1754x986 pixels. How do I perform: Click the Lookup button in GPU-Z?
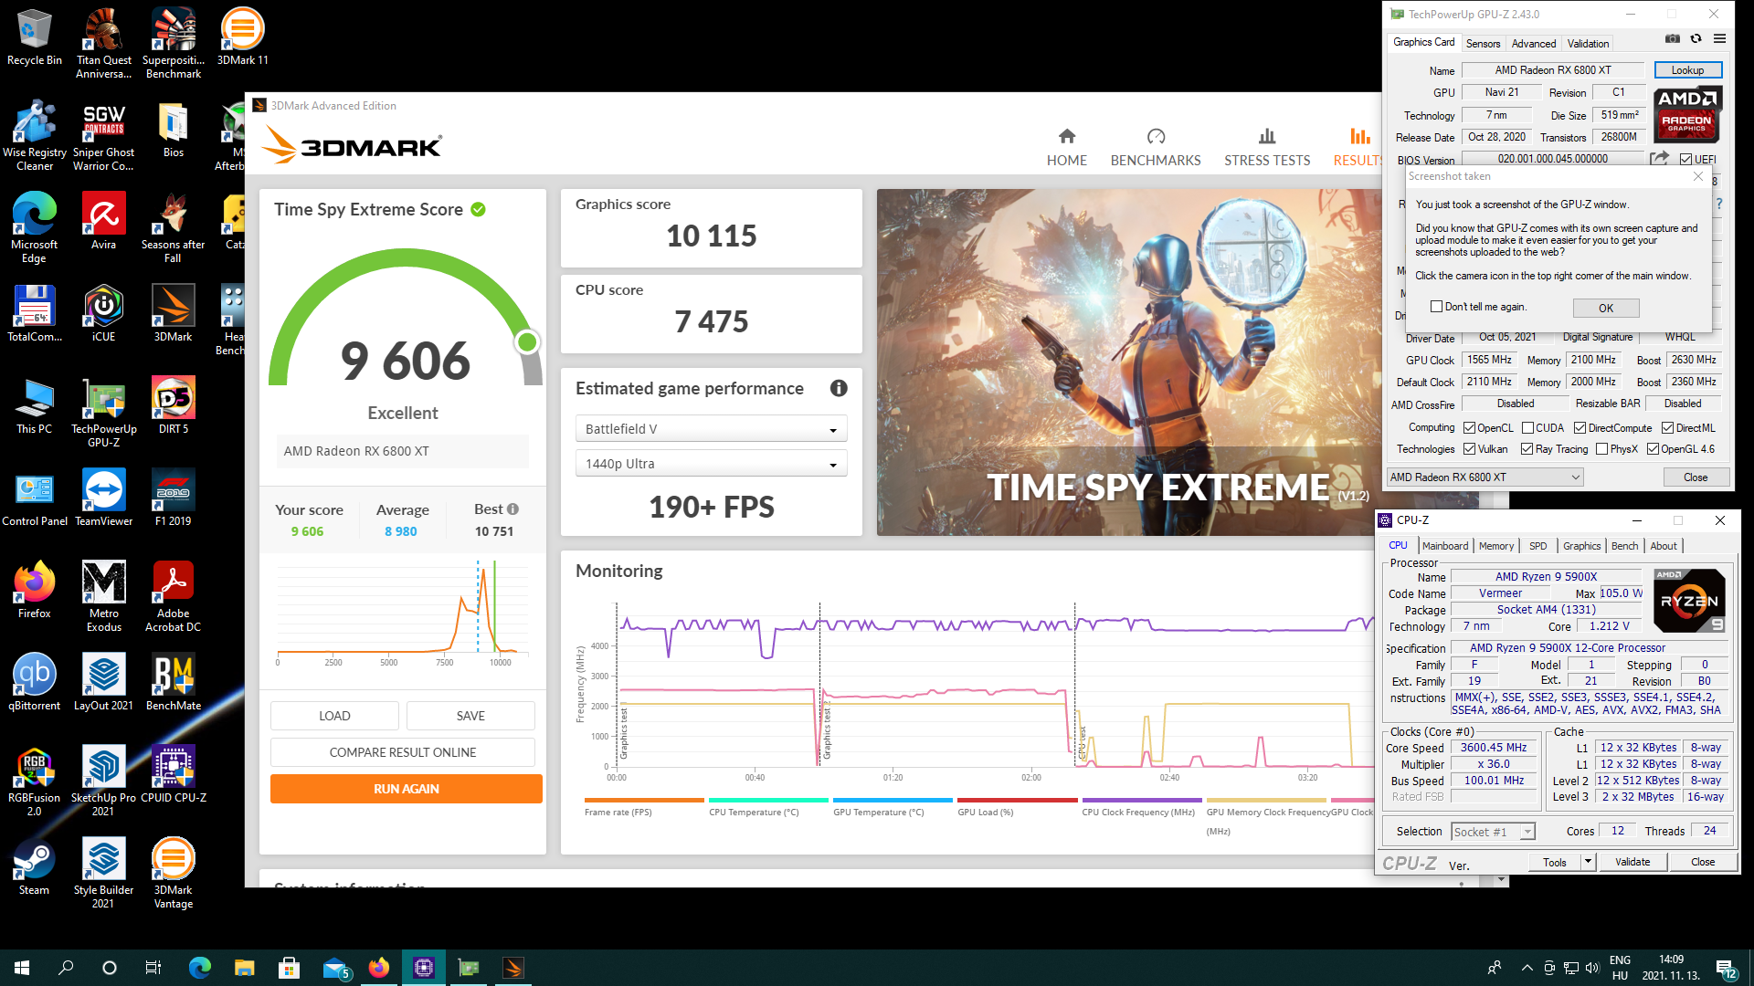coord(1687,69)
